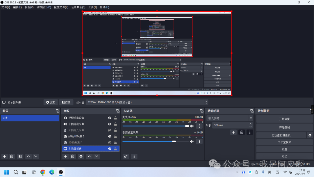
Task: Open Chrome from the Windows taskbar
Action: point(43,172)
